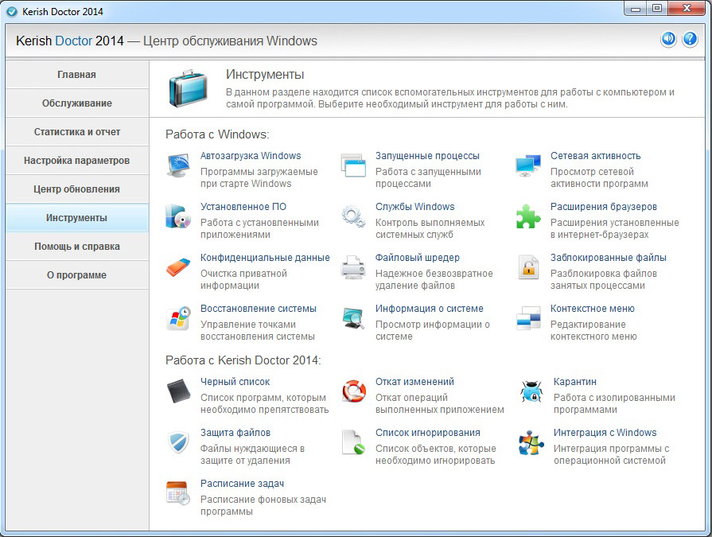Open the Установленное ПО link
712x537 pixels.
243,207
